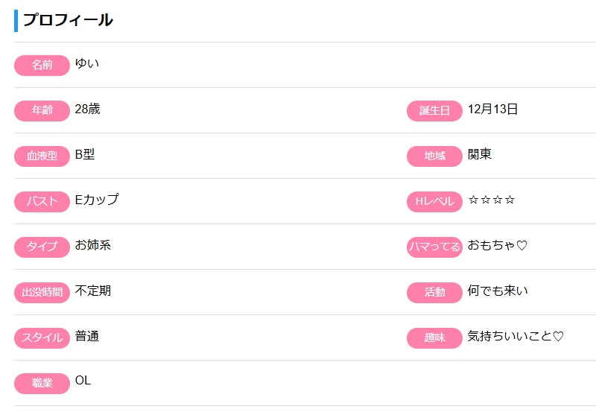Click the birthday value 12月13日
The image size is (596, 412).
pyautogui.click(x=492, y=110)
